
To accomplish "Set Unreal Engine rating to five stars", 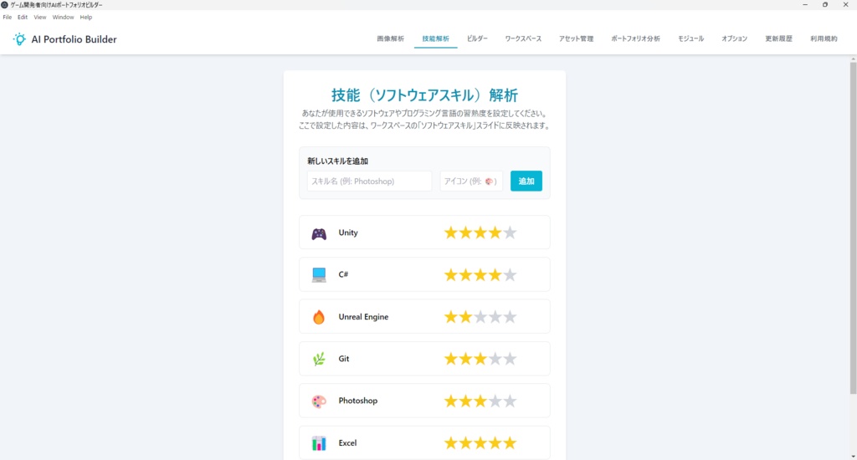I will [510, 317].
